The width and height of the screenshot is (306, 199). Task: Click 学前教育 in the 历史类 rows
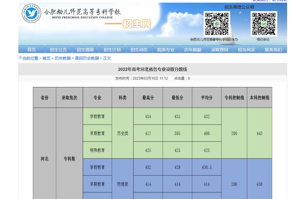click(97, 116)
